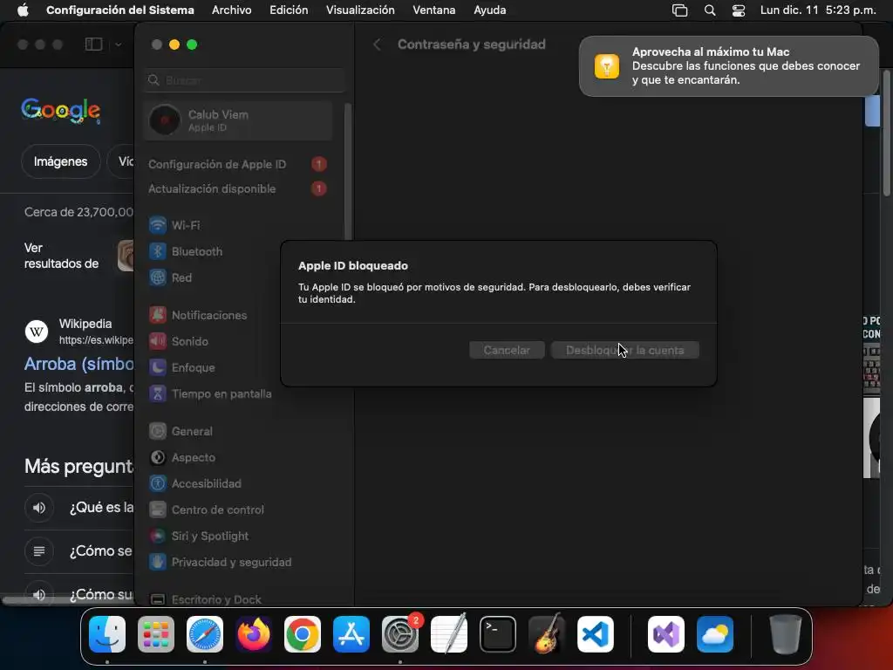Click the Wi-Fi icon in the sidebar

(158, 225)
